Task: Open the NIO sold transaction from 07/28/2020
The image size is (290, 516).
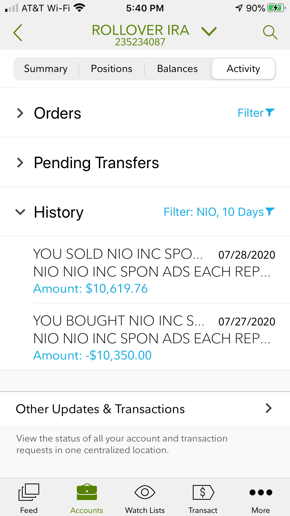Action: (154, 270)
